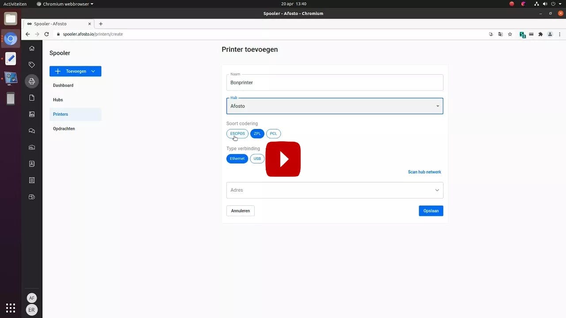Open the system menu arrow in top bar
Screen dimensions: 566x318
[560, 4]
